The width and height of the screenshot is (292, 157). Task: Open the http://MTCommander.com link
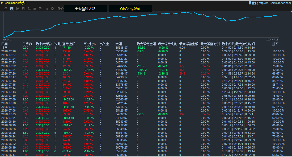coord(274,3)
